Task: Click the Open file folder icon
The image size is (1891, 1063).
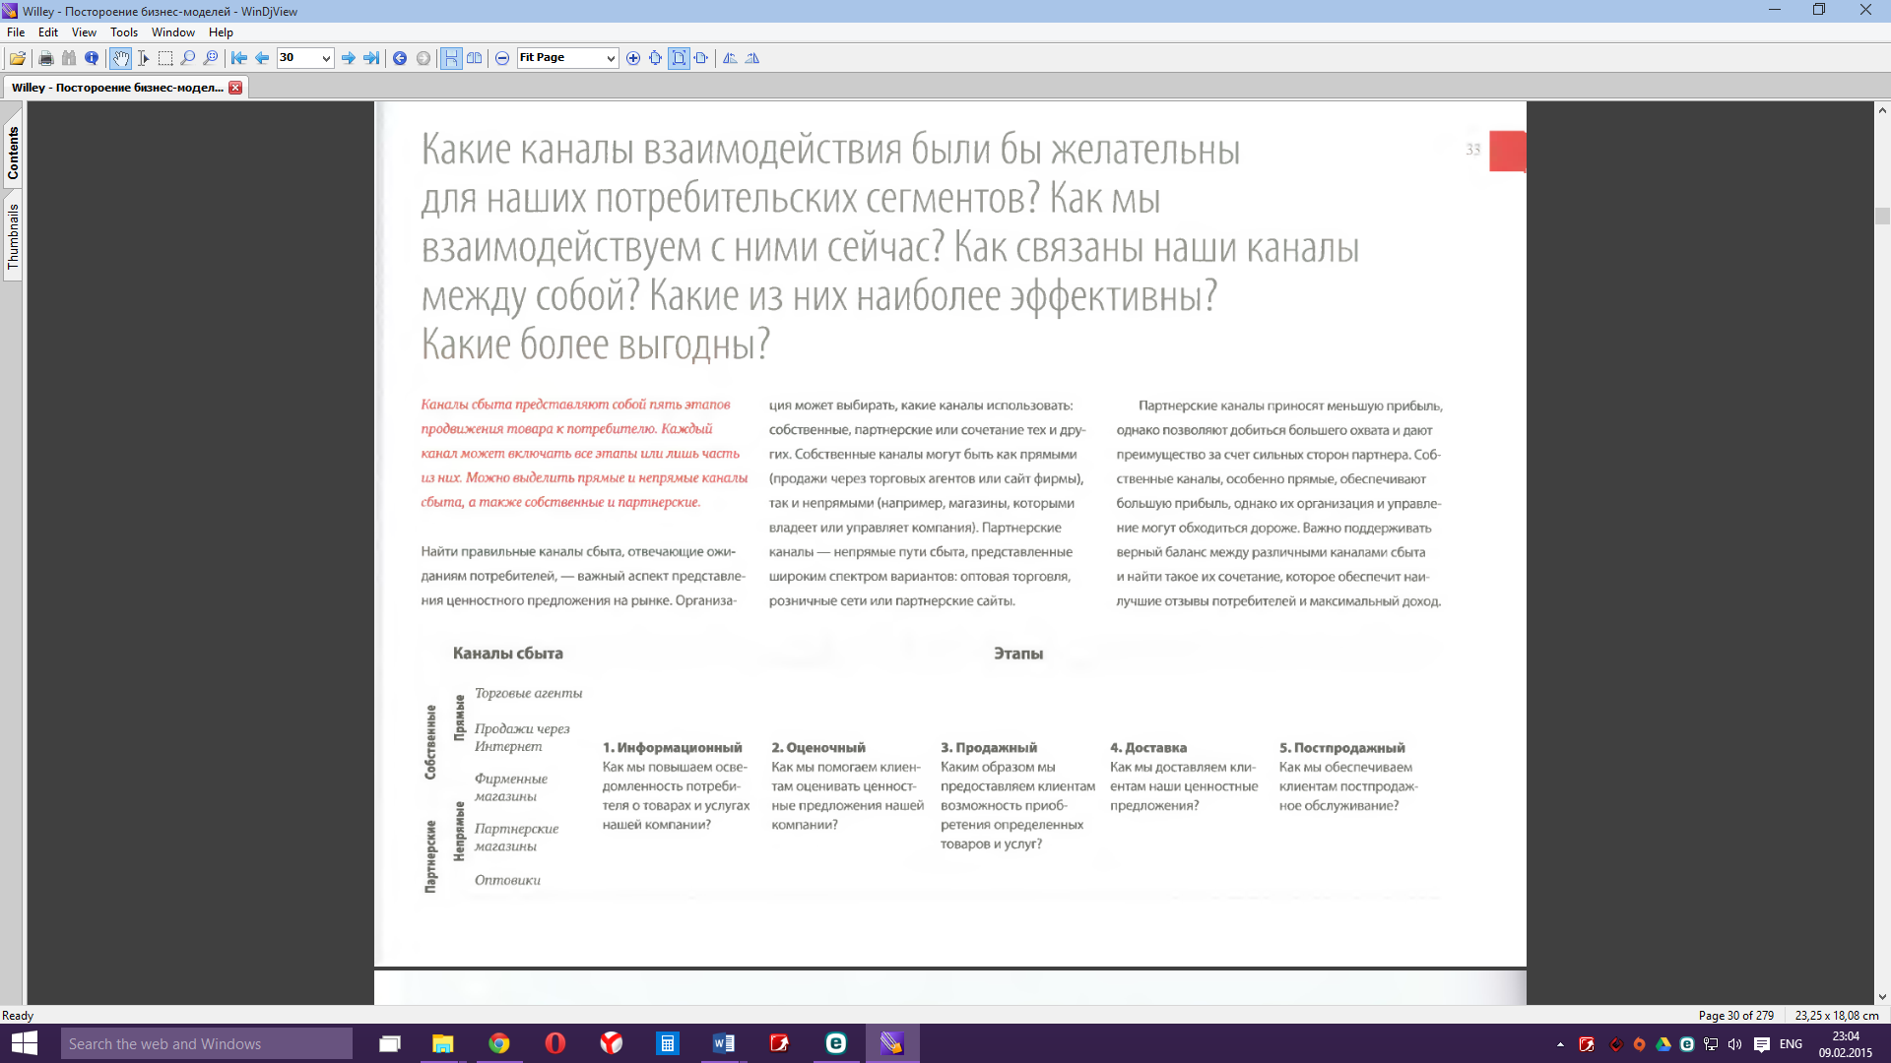Action: point(18,58)
